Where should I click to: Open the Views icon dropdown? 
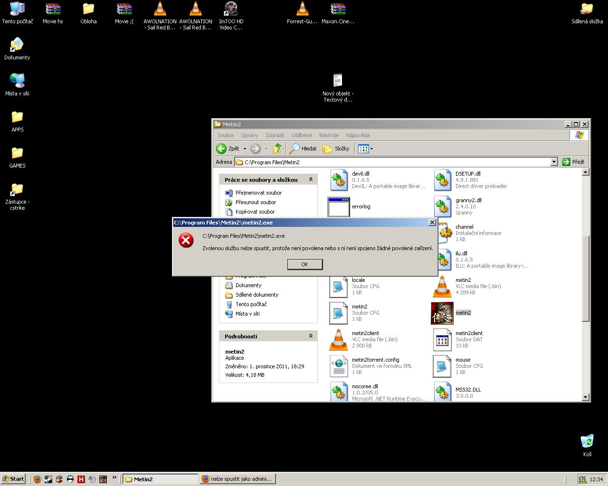[365, 149]
